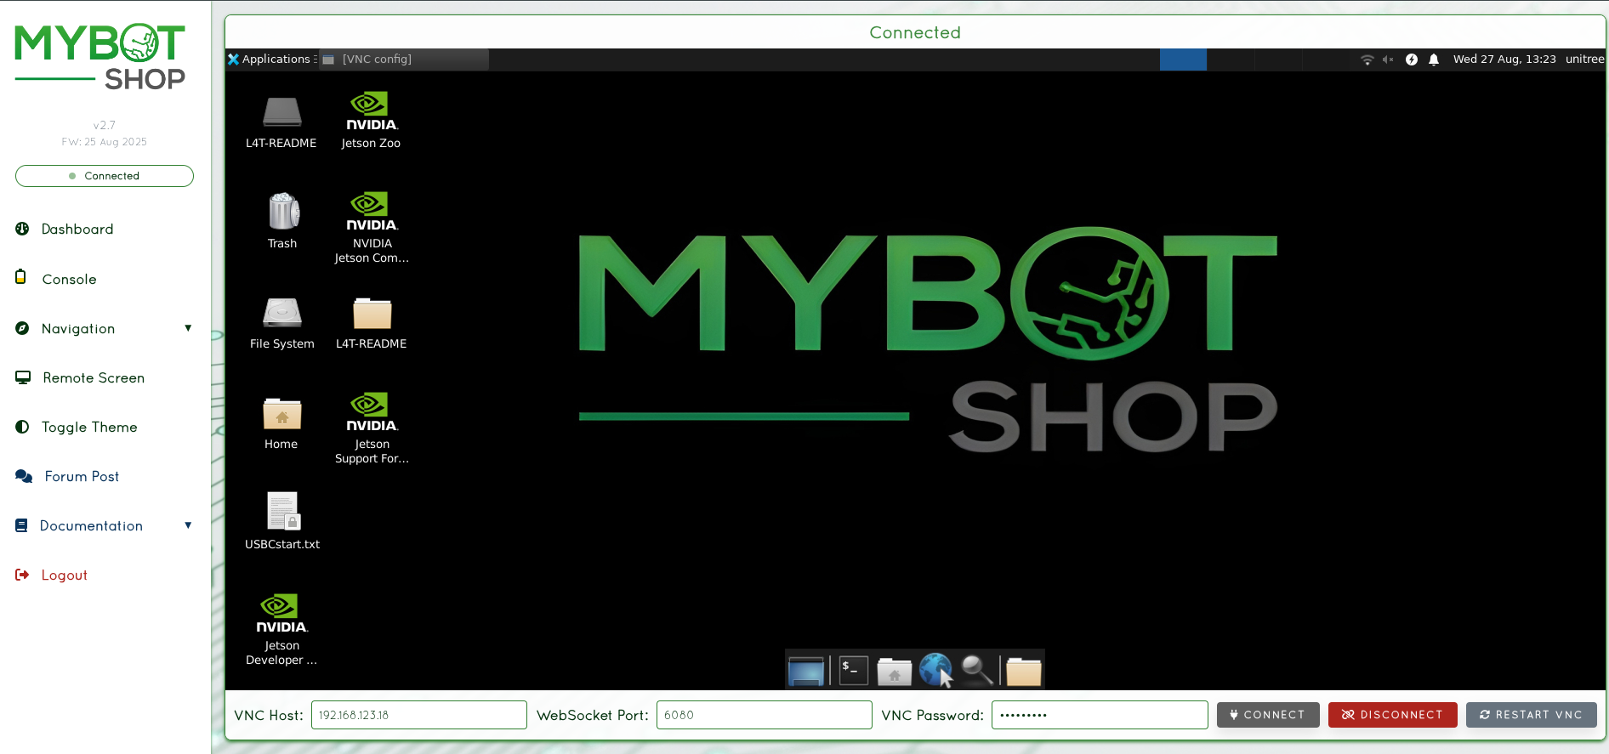Open the application finder magnifier in dock
The image size is (1609, 754).
[976, 671]
